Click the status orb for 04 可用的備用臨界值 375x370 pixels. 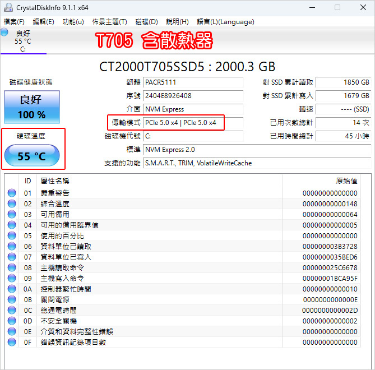12,225
